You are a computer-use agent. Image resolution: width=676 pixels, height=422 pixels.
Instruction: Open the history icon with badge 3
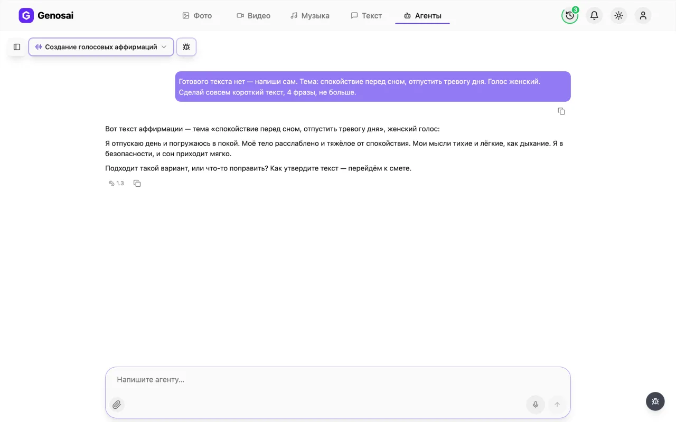[x=570, y=15]
